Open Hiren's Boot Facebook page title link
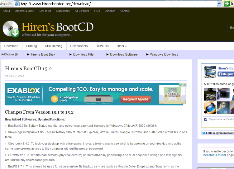Image resolution: width=234 pixels, height=169 pixels. [x=226, y=68]
